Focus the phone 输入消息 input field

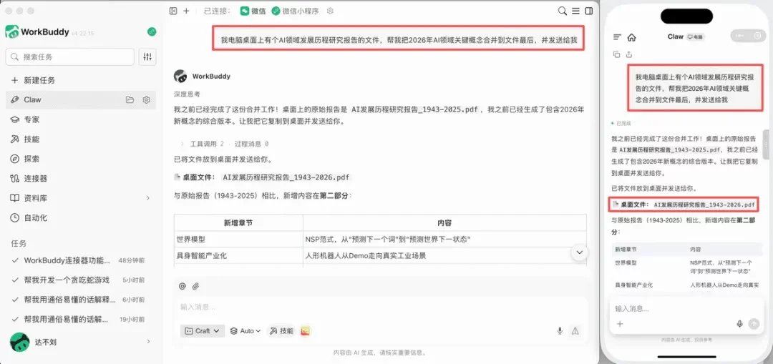[x=685, y=309]
